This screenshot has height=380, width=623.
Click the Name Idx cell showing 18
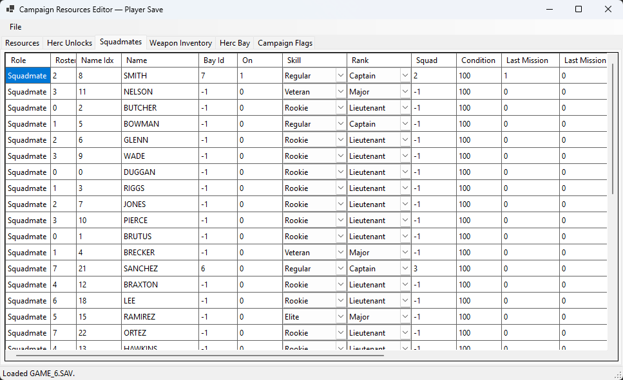click(99, 301)
